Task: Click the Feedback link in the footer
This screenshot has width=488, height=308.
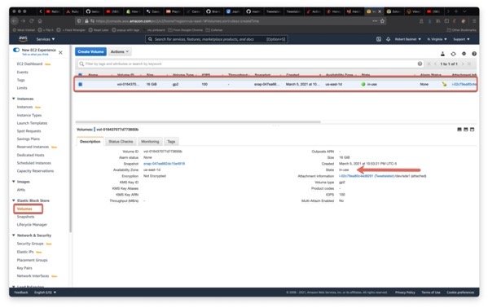Action: pos(21,293)
